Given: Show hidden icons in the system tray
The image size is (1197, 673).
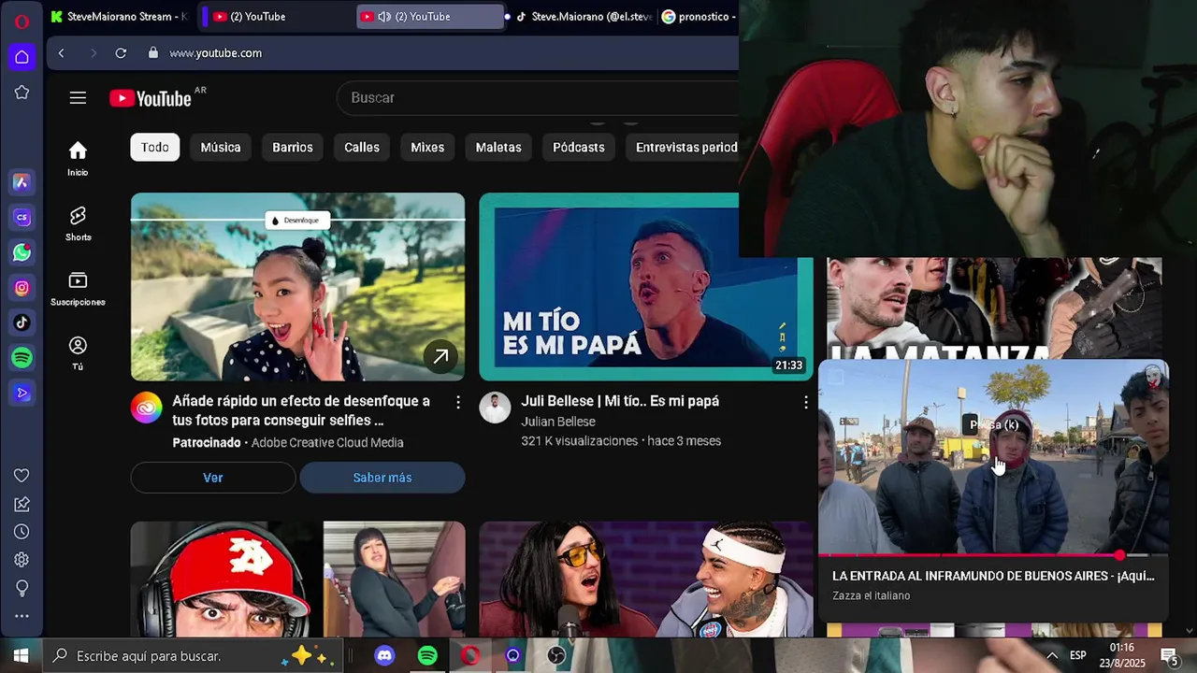Looking at the screenshot, I should (1052, 656).
